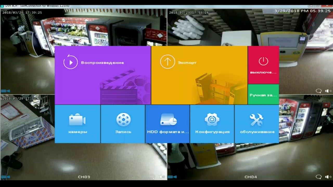Image resolution: width=333 pixels, height=187 pixels.
Task: Toggle the speaker icon in CH03
Action: (162, 177)
